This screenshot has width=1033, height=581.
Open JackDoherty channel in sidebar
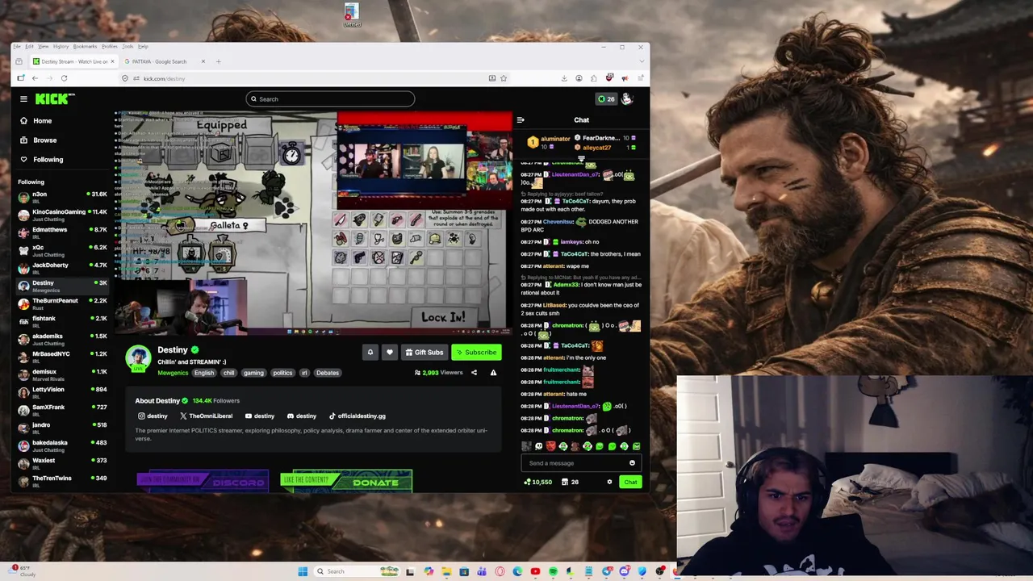point(63,268)
